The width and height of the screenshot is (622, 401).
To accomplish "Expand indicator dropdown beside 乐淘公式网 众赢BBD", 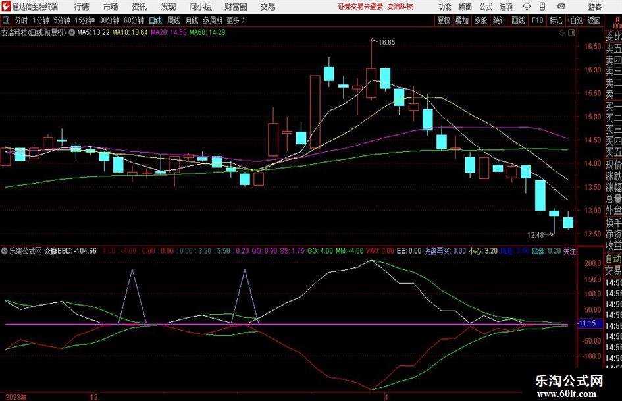I will coord(5,250).
